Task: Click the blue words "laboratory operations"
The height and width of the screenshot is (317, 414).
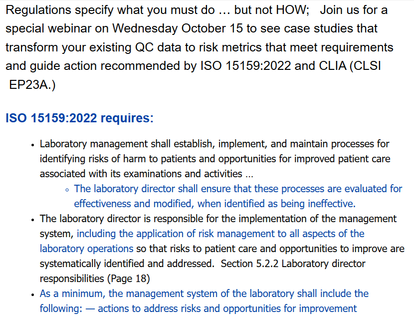Action: (x=86, y=249)
